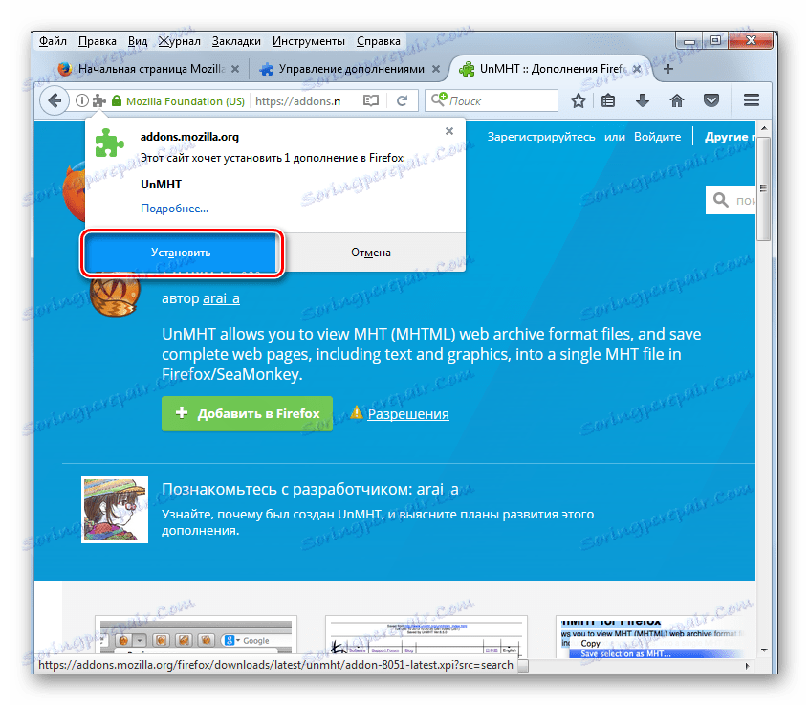This screenshot has width=809, height=705.
Task: Reload the page with refresh icon
Action: [402, 100]
